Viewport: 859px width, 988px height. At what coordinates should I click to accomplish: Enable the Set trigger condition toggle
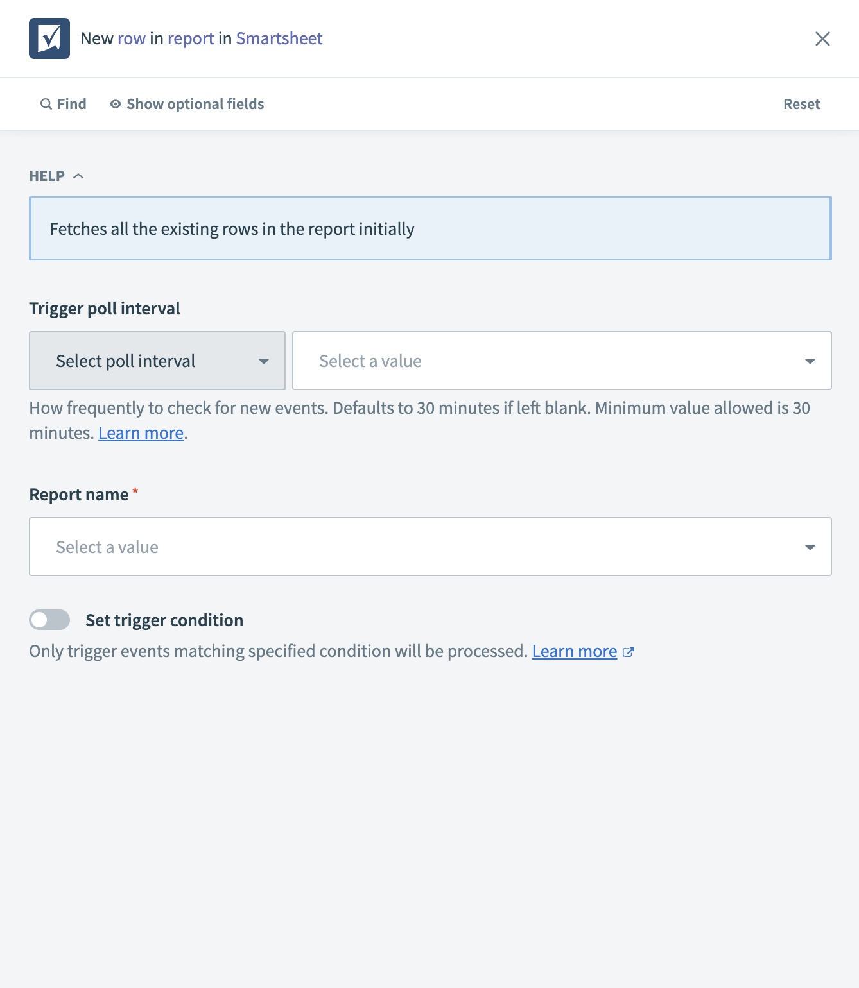coord(49,620)
